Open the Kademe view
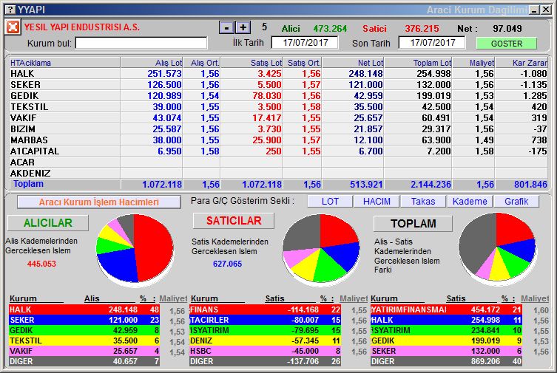 (x=470, y=202)
